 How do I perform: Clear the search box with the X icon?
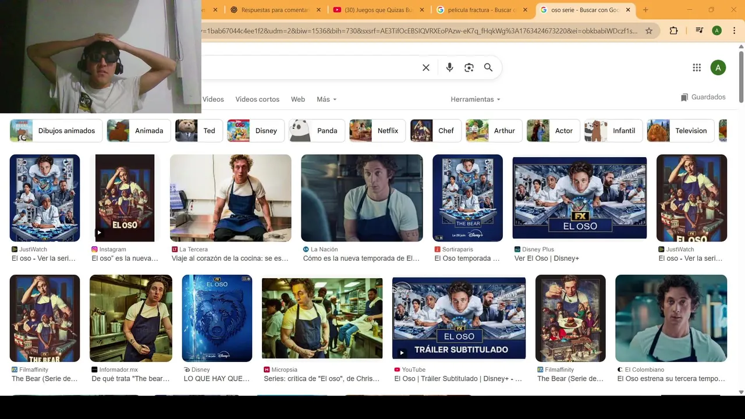(426, 68)
